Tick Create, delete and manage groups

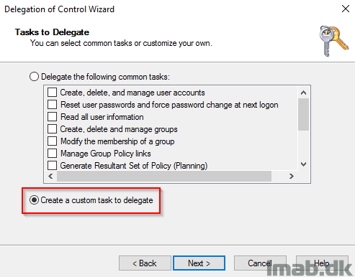(x=52, y=129)
